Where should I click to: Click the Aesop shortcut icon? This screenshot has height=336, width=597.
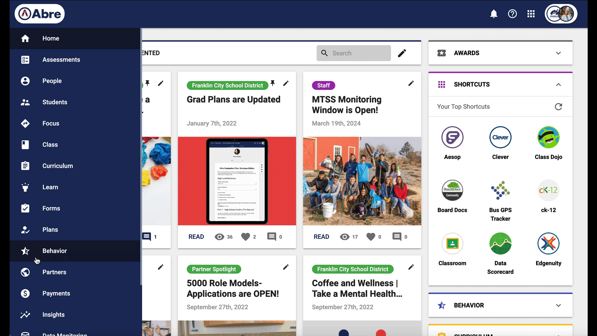[x=452, y=138]
